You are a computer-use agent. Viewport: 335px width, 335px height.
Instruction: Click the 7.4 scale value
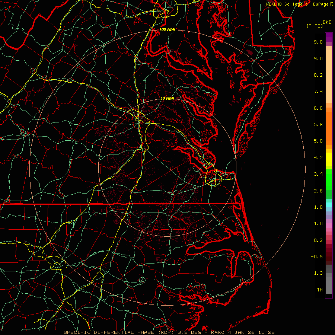tap(318, 92)
